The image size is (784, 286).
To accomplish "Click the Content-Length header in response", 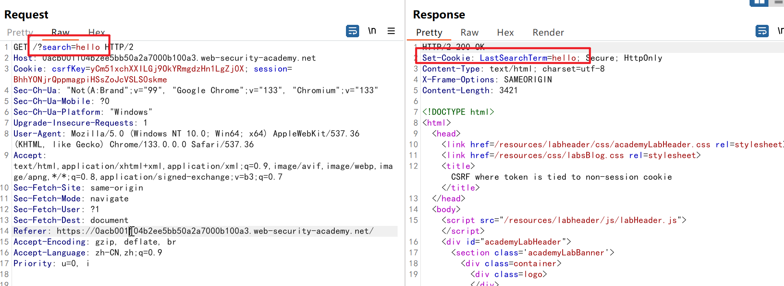I will coord(456,91).
